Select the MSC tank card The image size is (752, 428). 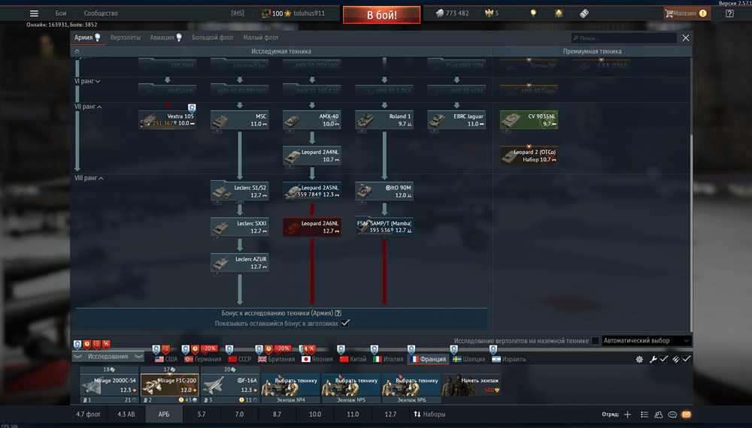(x=239, y=119)
